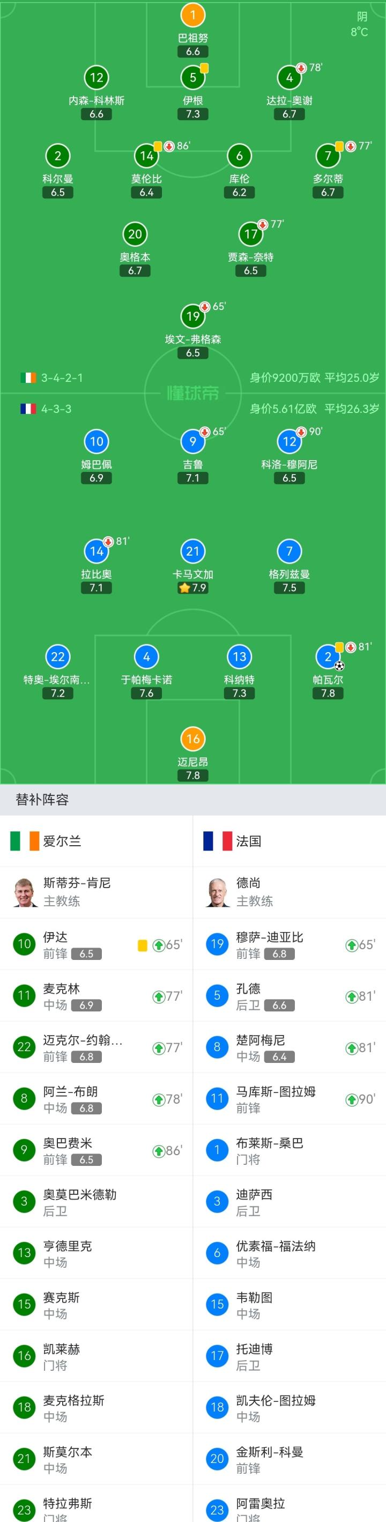Screen dimensions: 386x1522
Task: Open 帕瓦尔's number 2 player badge
Action: [x=328, y=656]
